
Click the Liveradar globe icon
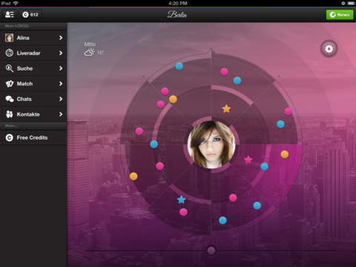(10, 53)
